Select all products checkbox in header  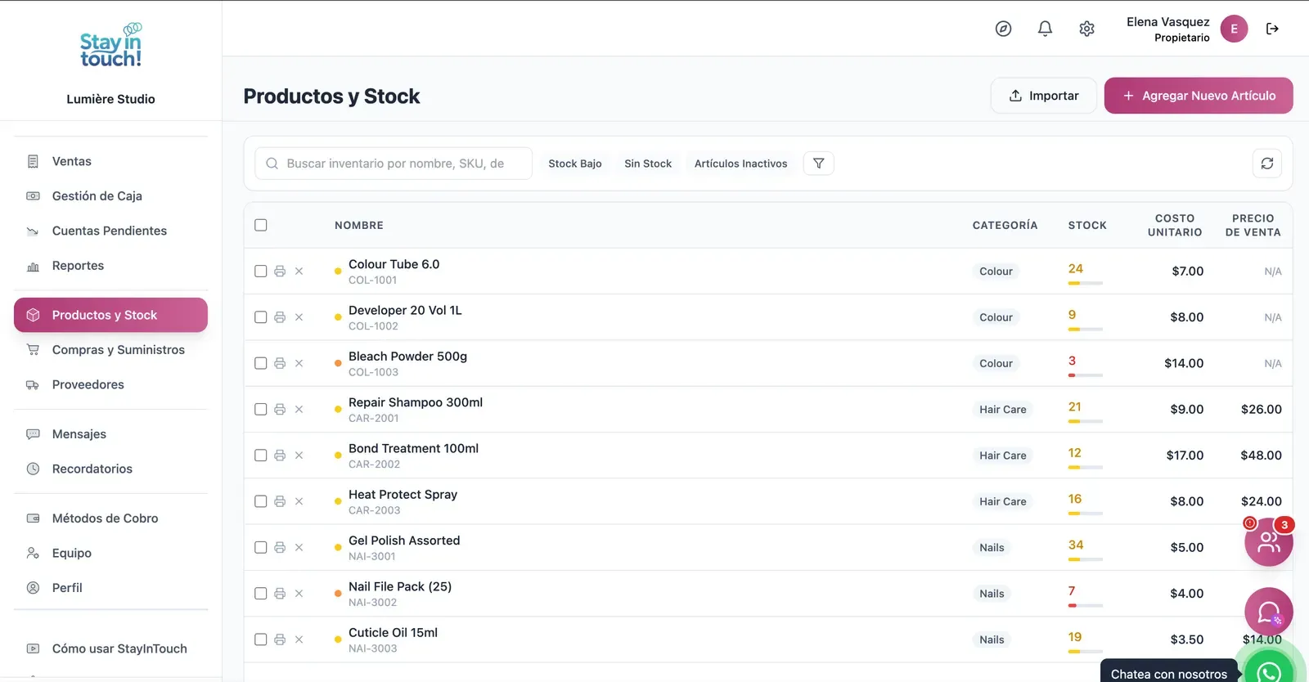261,225
